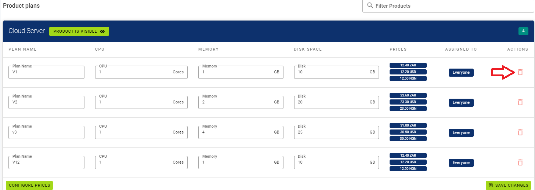Click the plan count badge showing 4
This screenshot has width=535, height=190.
(523, 31)
